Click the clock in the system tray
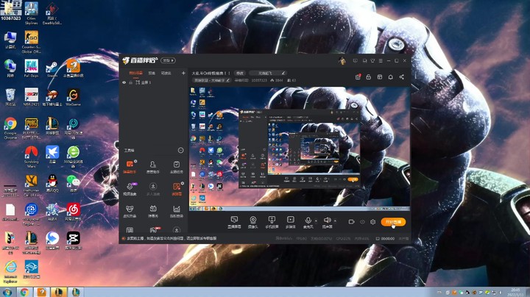 [x=516, y=292]
